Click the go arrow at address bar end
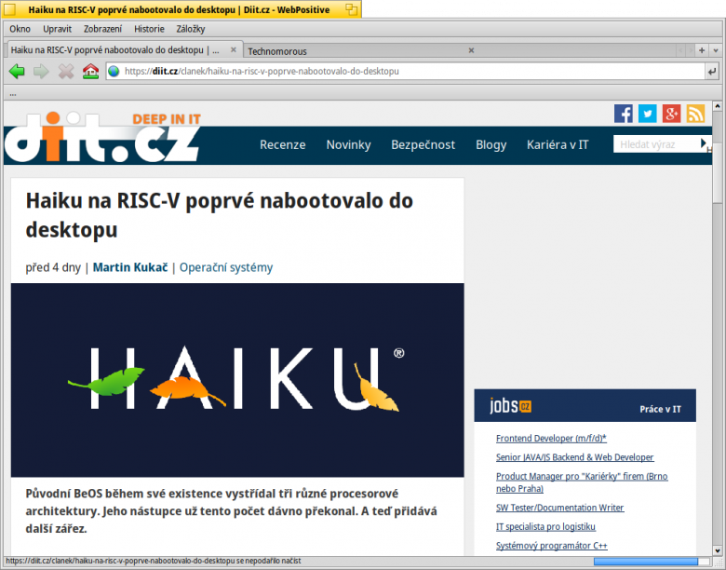This screenshot has width=726, height=570. (712, 72)
